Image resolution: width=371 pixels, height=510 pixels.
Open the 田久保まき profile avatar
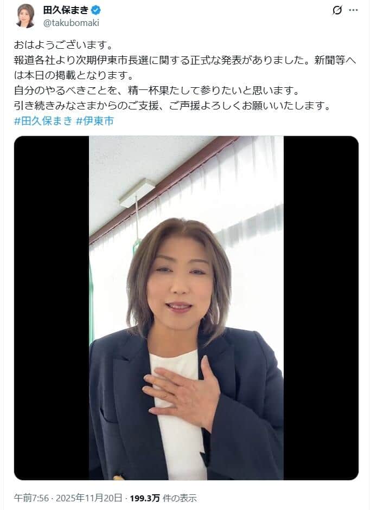[25, 16]
